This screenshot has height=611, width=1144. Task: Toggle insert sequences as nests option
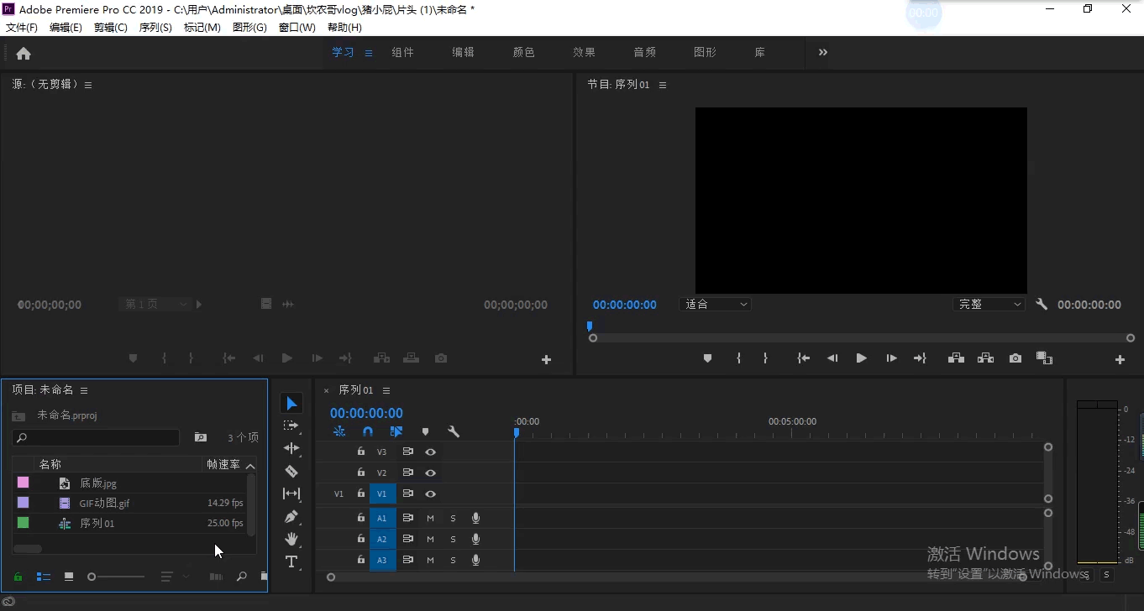click(339, 431)
